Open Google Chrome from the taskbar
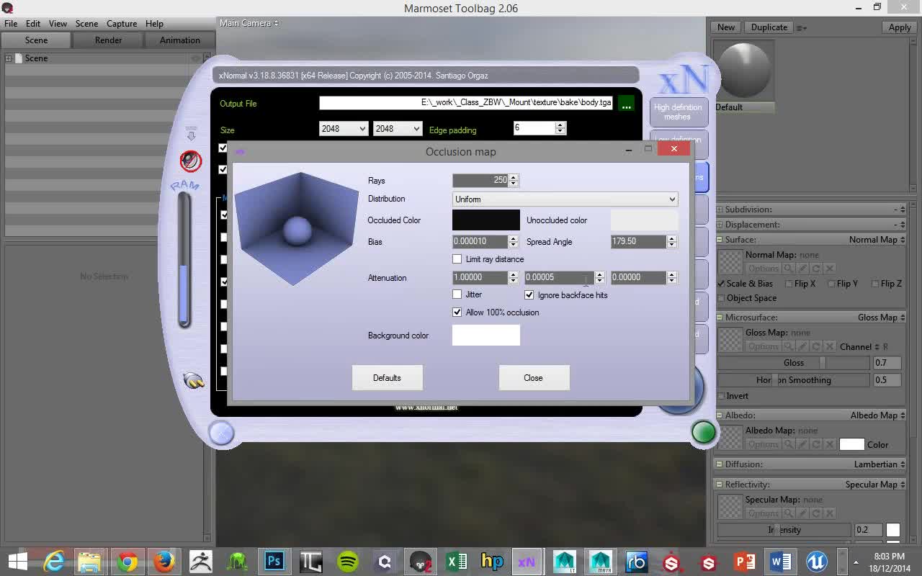The image size is (922, 576). 127,561
